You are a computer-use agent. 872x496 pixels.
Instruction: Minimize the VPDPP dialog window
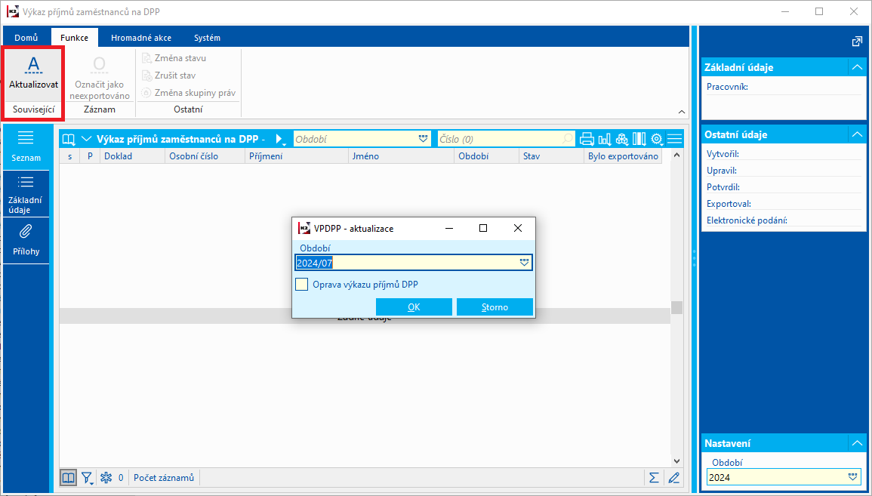click(x=448, y=228)
